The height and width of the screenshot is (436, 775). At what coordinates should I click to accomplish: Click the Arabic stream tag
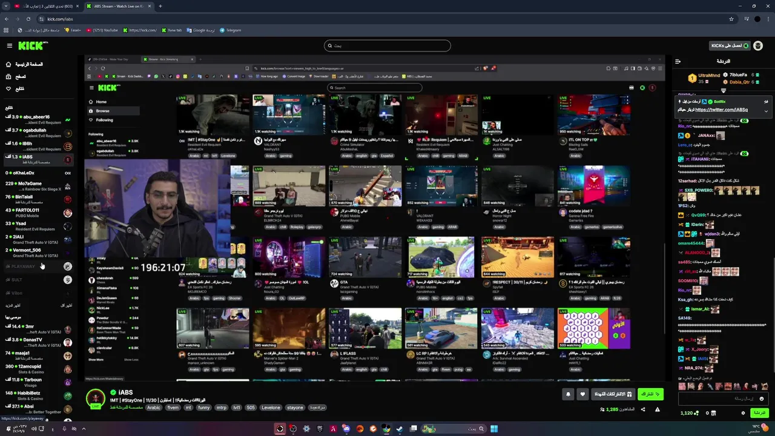[x=154, y=408]
